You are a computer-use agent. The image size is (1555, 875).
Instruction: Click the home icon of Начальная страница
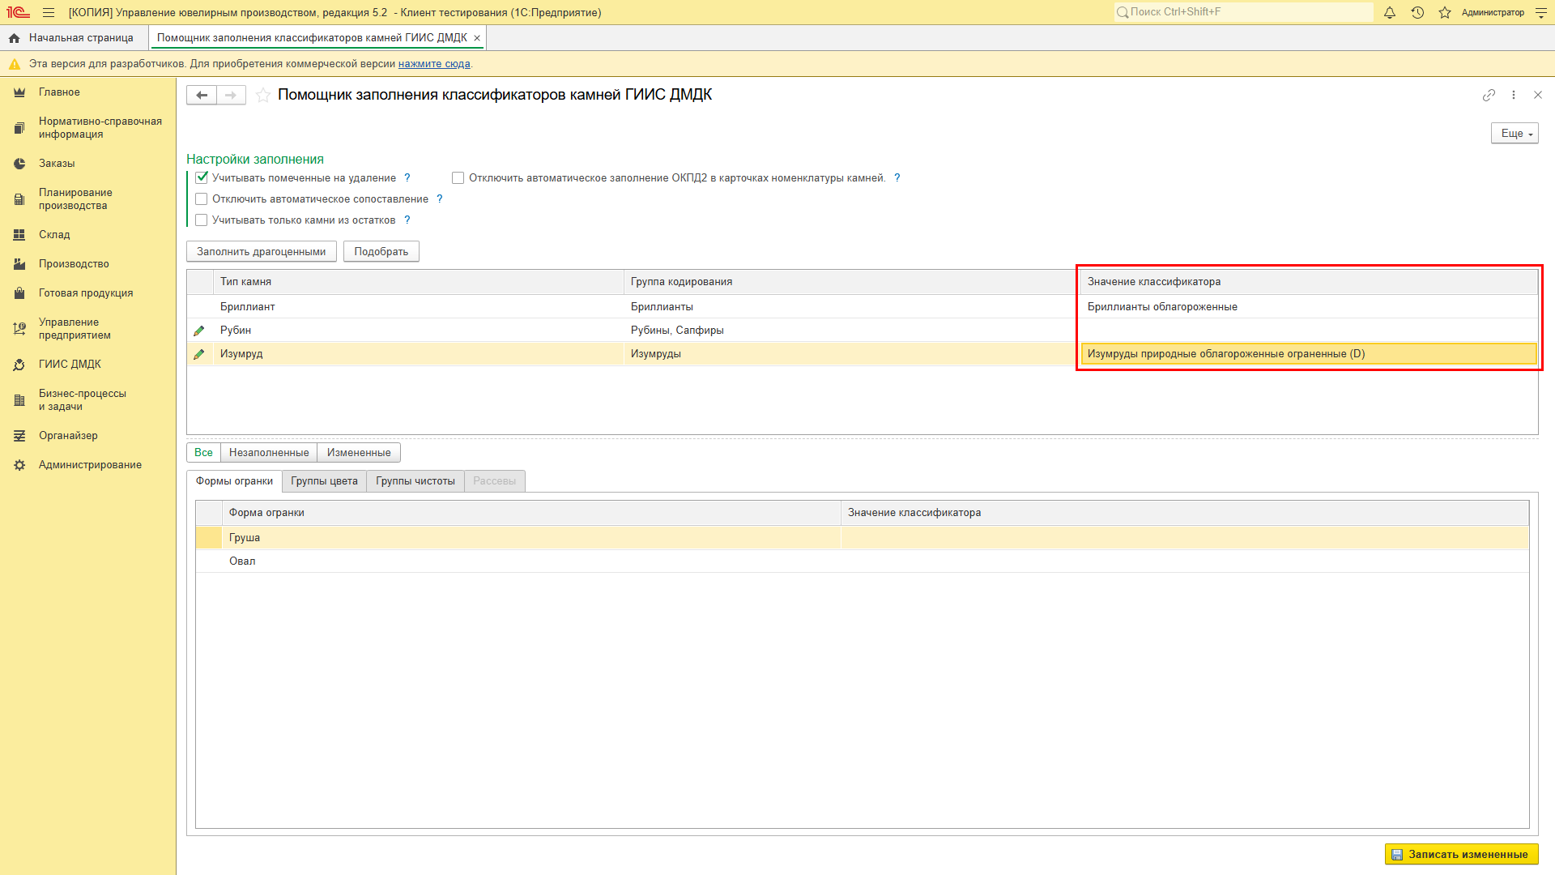point(14,38)
